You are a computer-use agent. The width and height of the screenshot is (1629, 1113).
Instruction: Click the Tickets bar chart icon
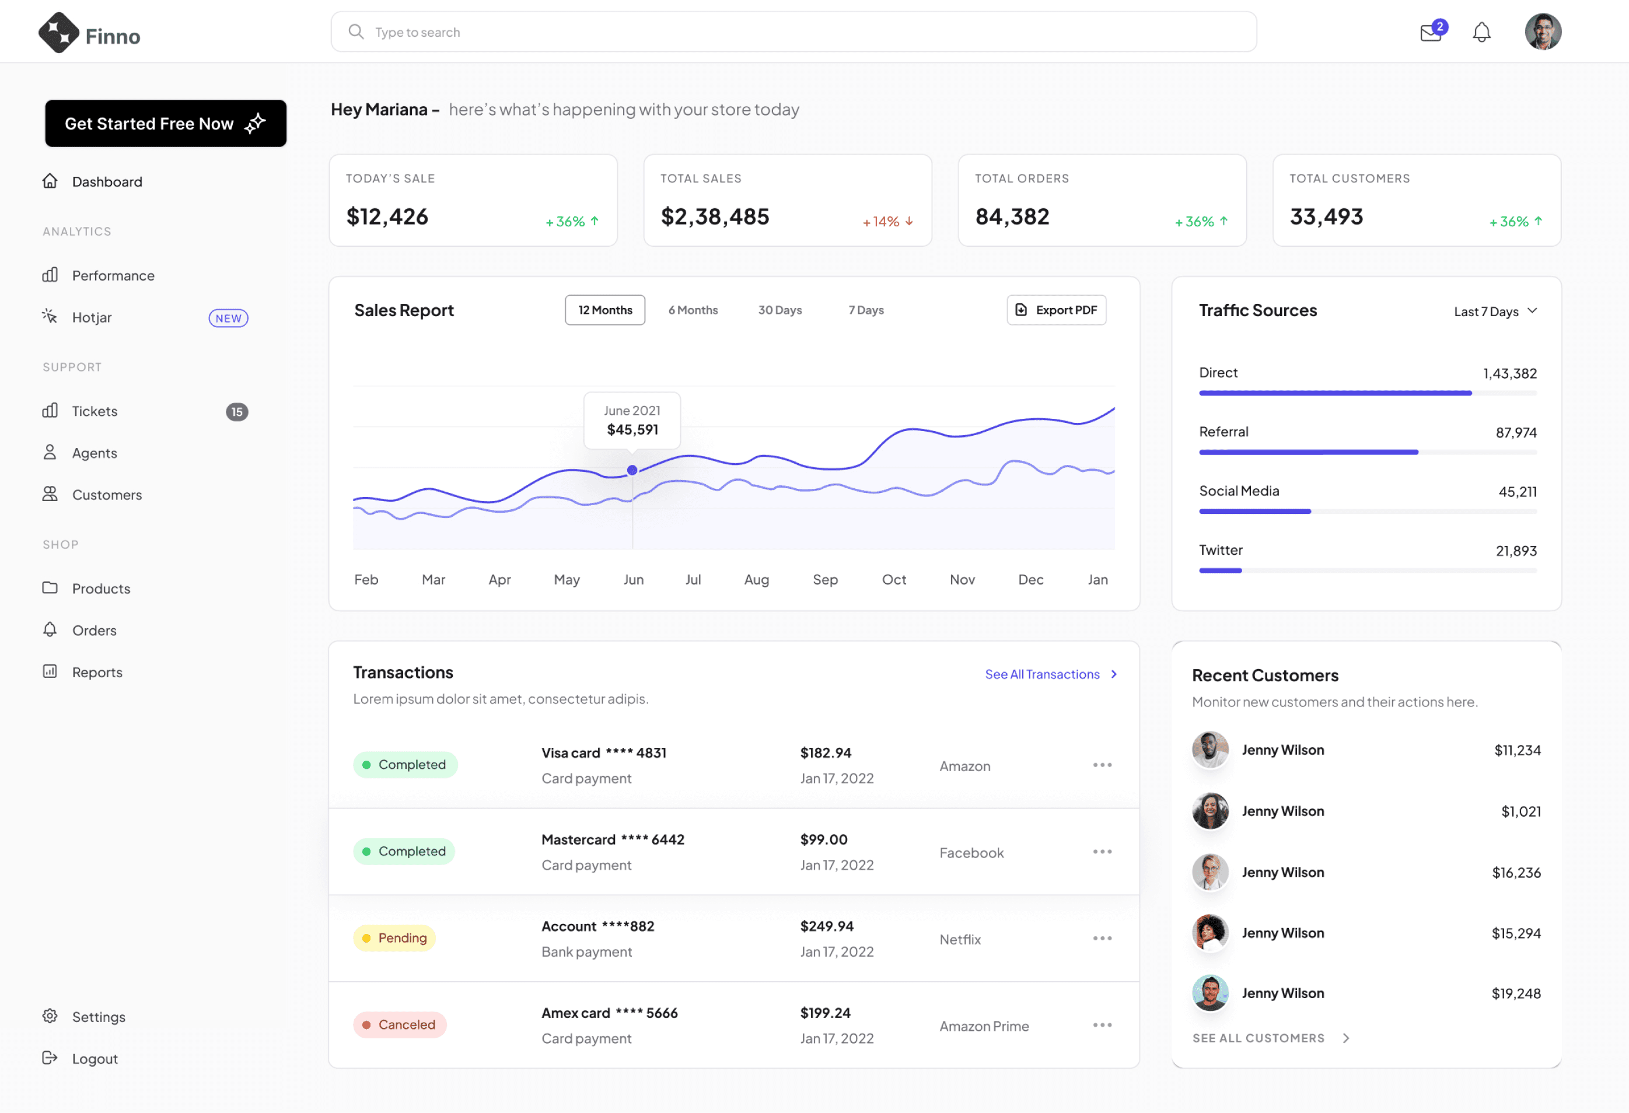pos(50,411)
